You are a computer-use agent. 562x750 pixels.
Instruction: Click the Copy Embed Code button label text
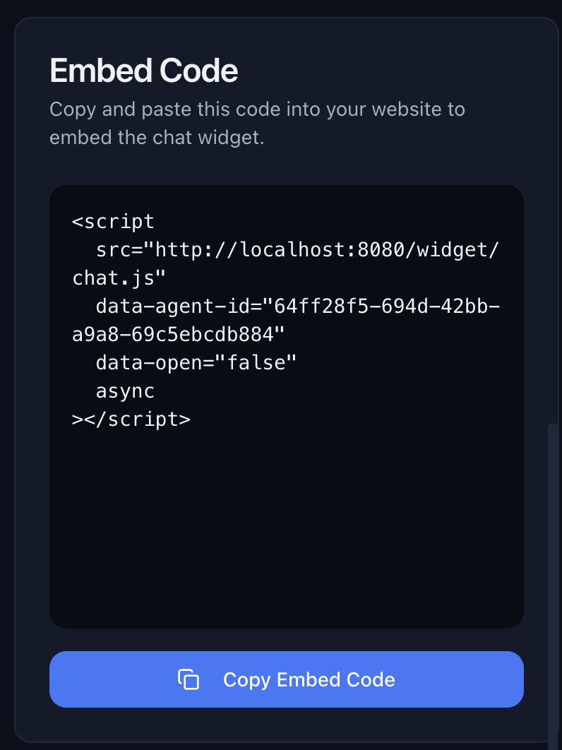tap(309, 679)
